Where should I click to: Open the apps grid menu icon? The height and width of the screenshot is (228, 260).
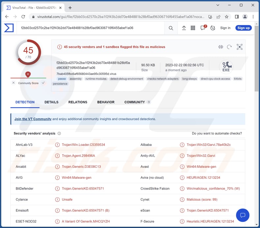point(193,28)
